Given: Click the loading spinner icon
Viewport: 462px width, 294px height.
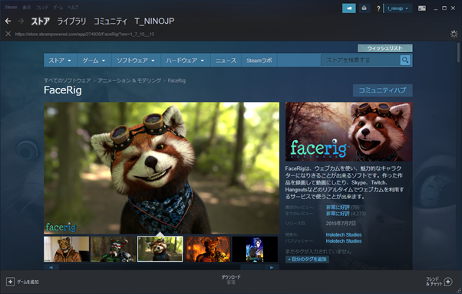Looking at the screenshot, I should point(454,34).
